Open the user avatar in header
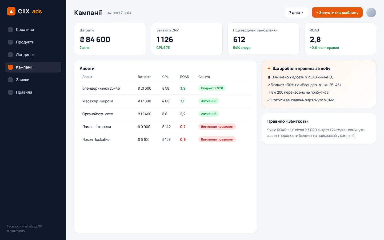 tap(371, 13)
